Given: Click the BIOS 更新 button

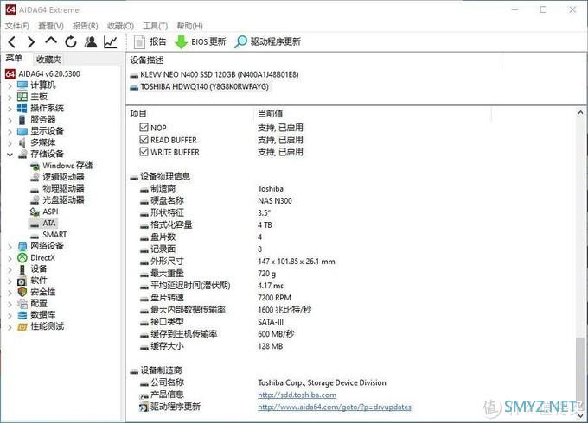Looking at the screenshot, I should pos(201,41).
